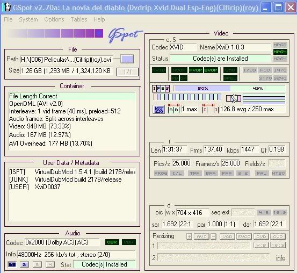Select audio stream 1 button

coord(12,264)
